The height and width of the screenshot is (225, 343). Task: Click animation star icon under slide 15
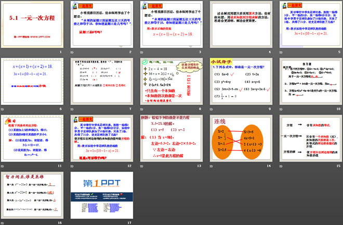281,166
